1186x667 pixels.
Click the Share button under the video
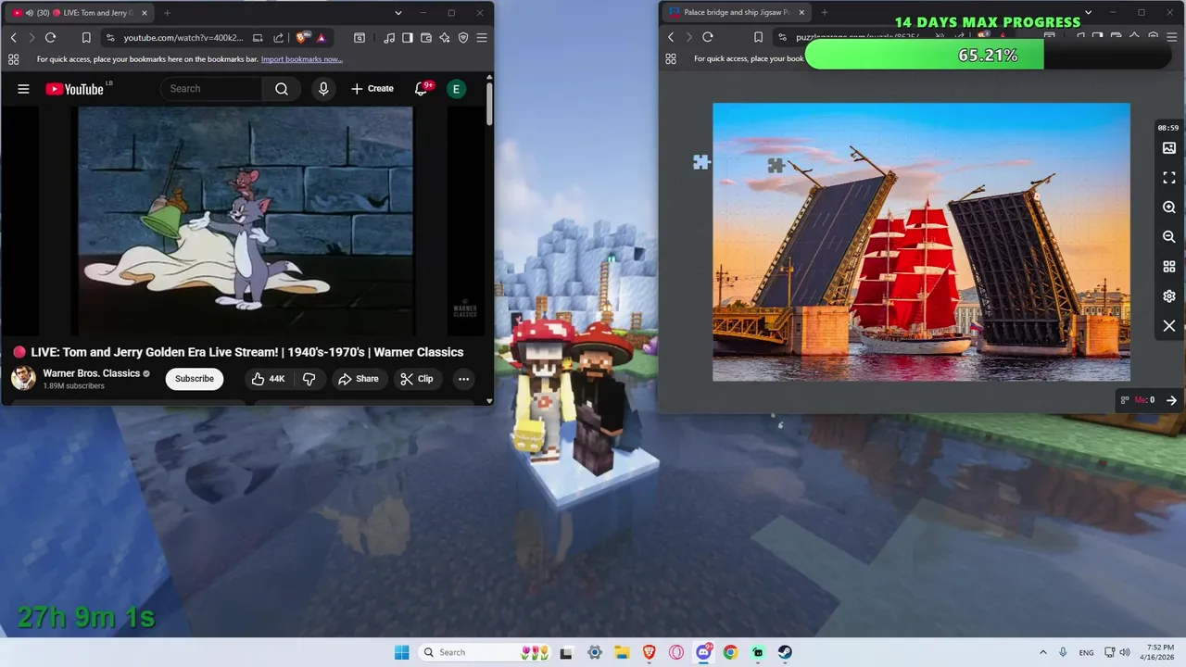(359, 379)
